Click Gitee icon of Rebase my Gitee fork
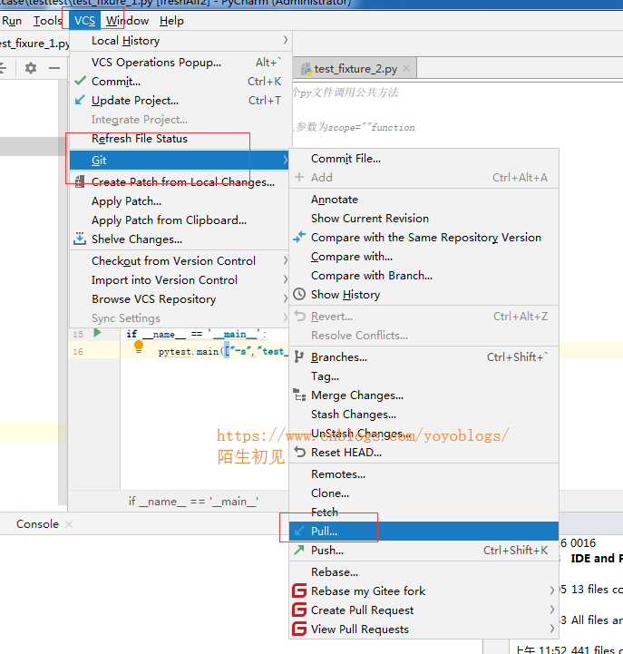 click(x=299, y=591)
